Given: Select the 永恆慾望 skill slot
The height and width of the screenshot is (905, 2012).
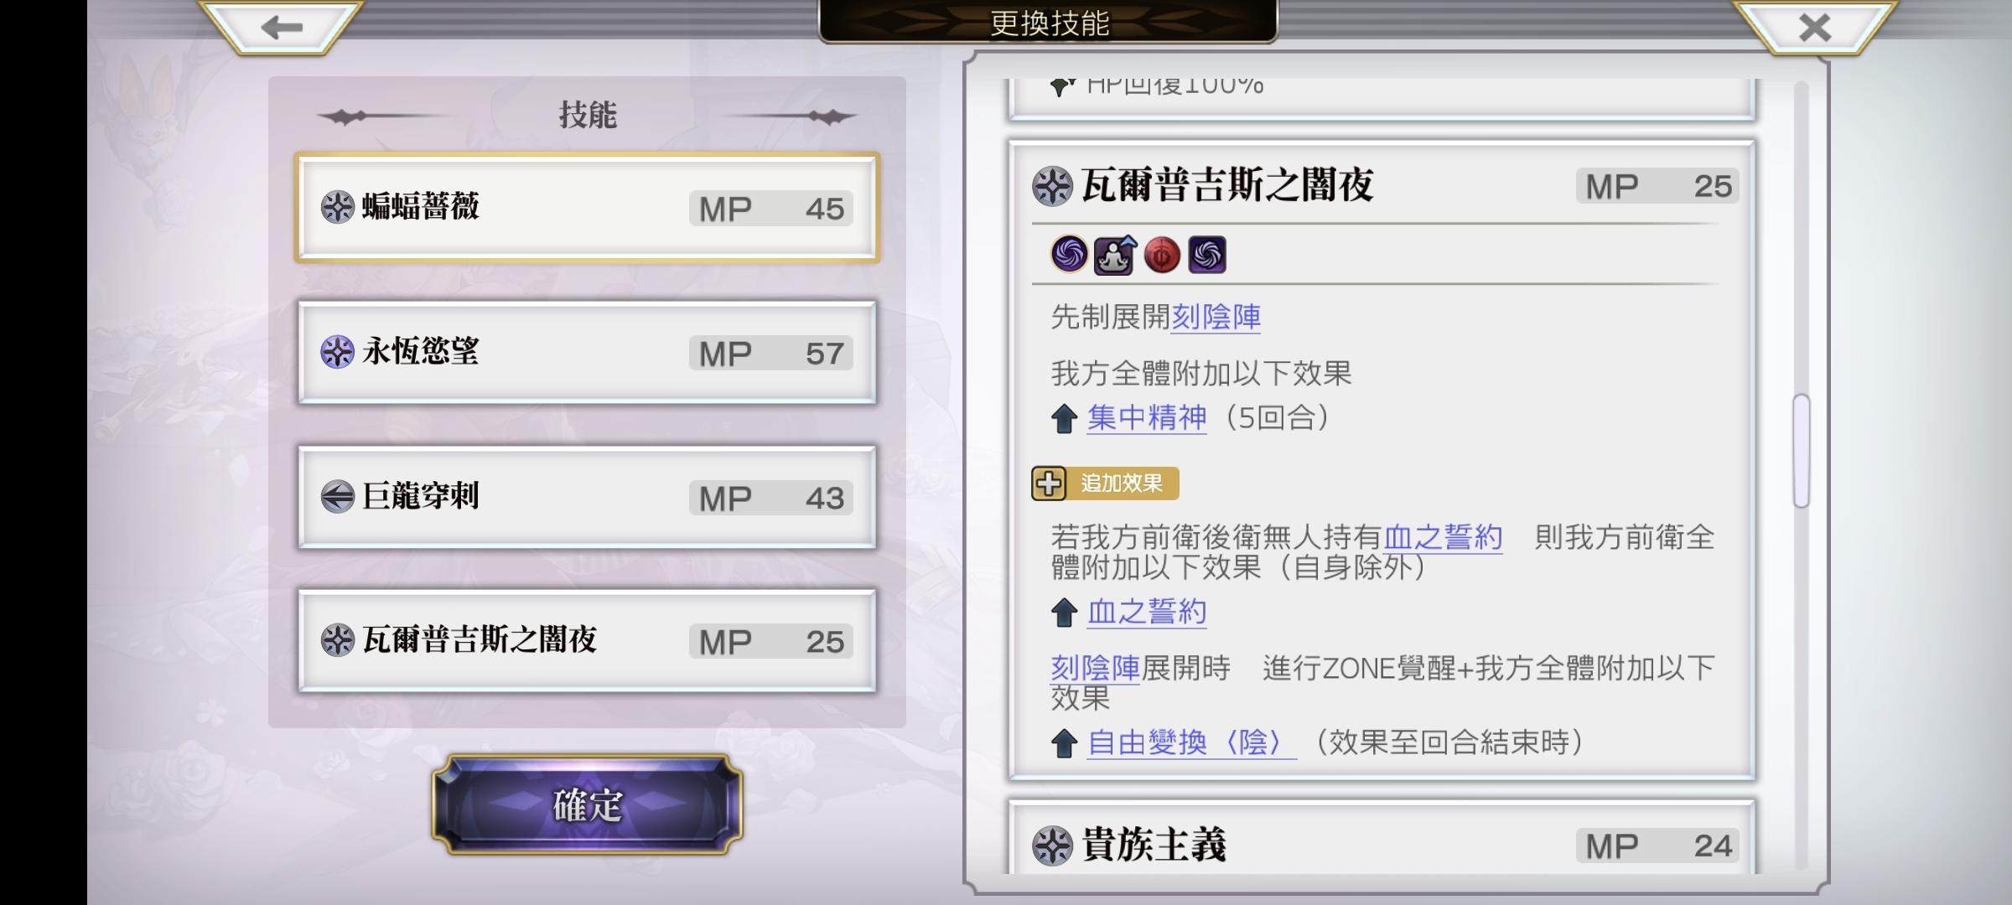Looking at the screenshot, I should coord(587,352).
